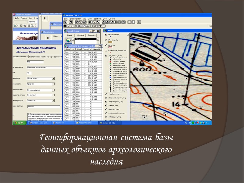Click the Name column header in attribute table
Viewport: 244px width, 183px height.
[79, 49]
